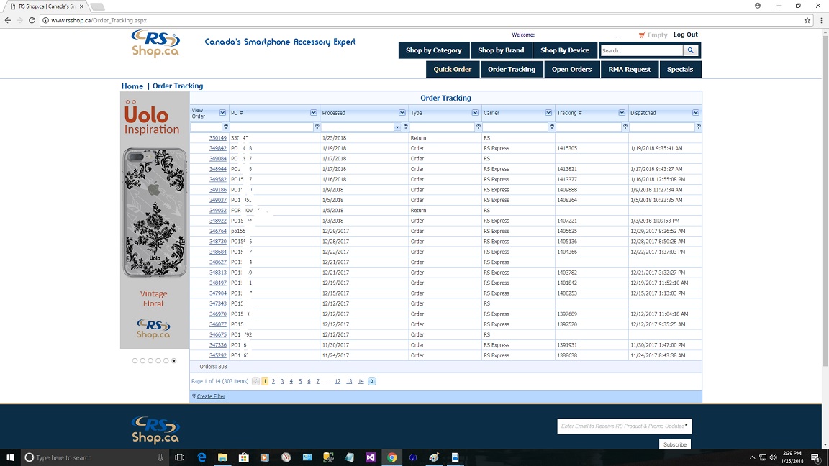The image size is (829, 466).
Task: Select last filled carousel dot
Action: 174,361
